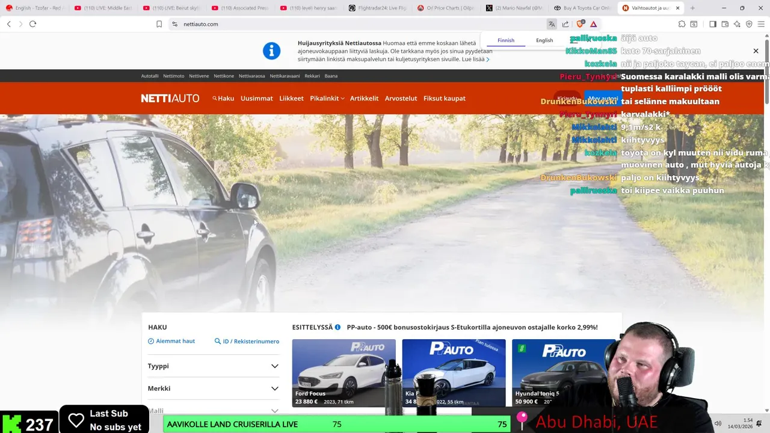Switch to Mario Nawfal X tab
770x433 pixels.
(x=514, y=8)
